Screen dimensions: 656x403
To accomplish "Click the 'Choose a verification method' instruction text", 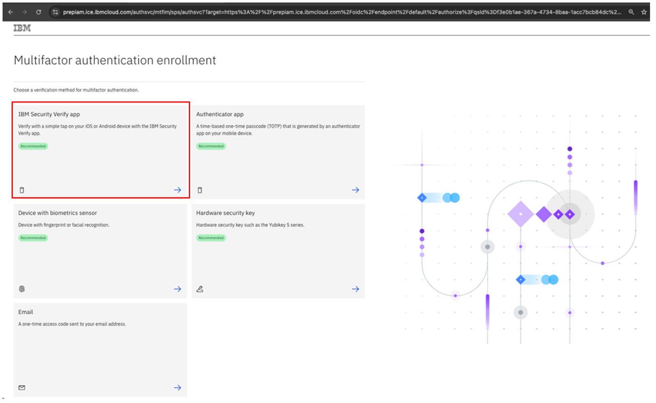I will 76,90.
